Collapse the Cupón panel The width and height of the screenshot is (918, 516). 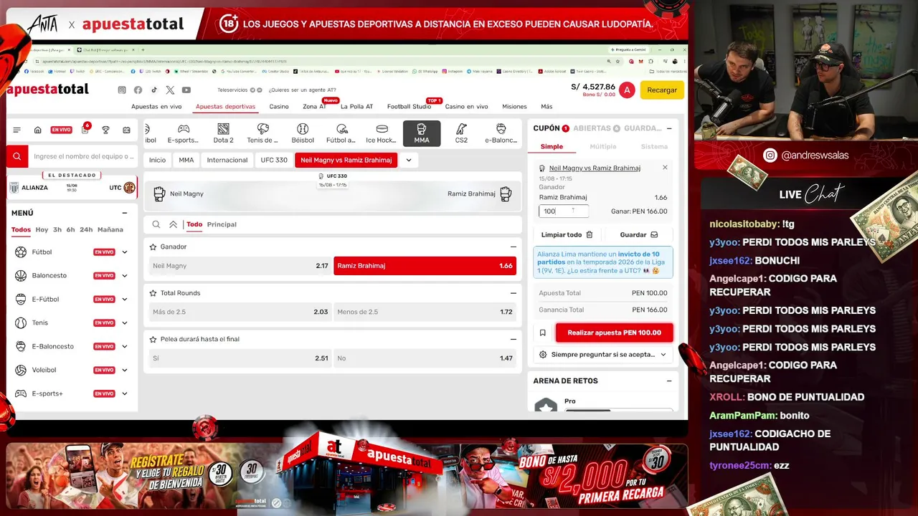coord(669,128)
